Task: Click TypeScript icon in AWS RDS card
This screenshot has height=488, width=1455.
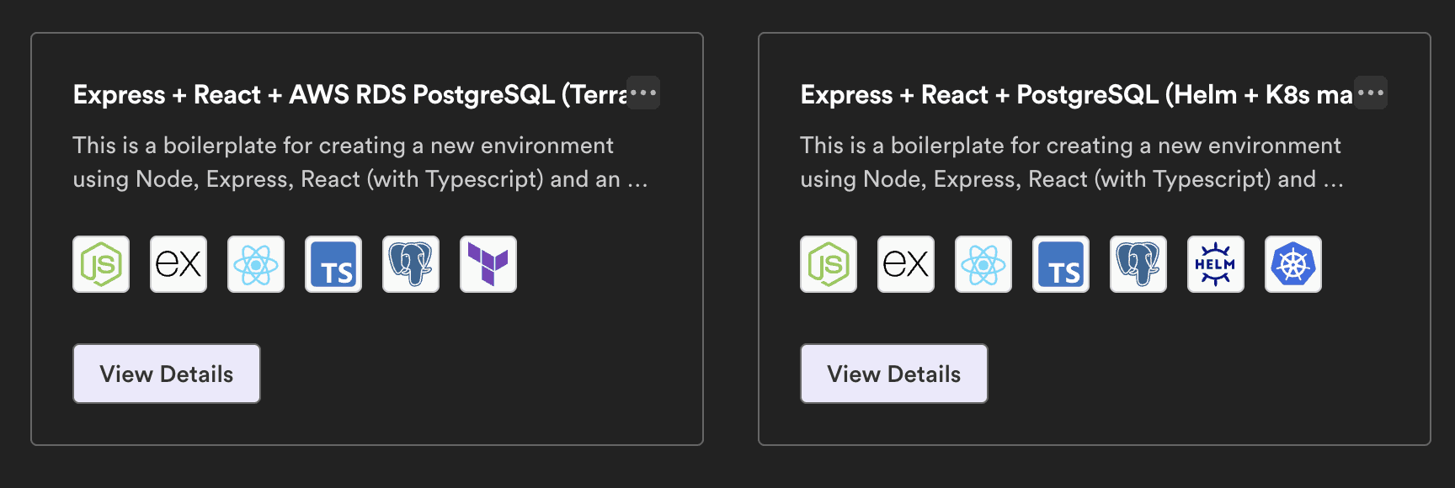Action: coord(333,264)
